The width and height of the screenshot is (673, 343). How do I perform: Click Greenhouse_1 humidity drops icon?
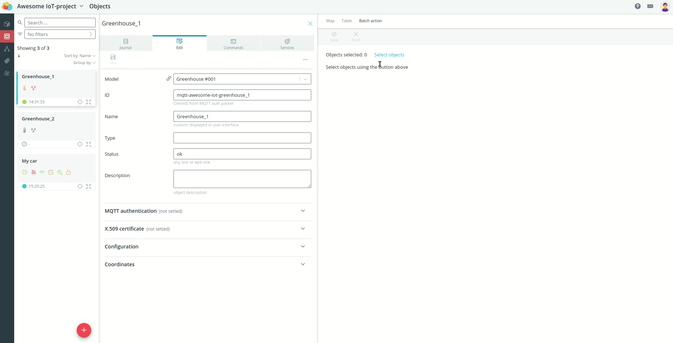coord(33,88)
